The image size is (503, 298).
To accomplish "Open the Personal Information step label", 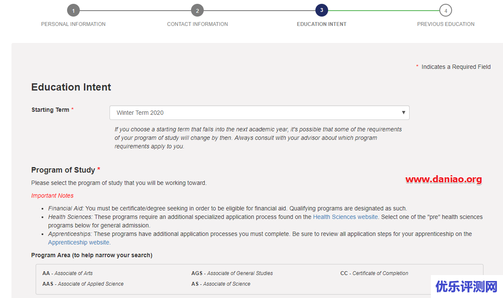I will [73, 24].
